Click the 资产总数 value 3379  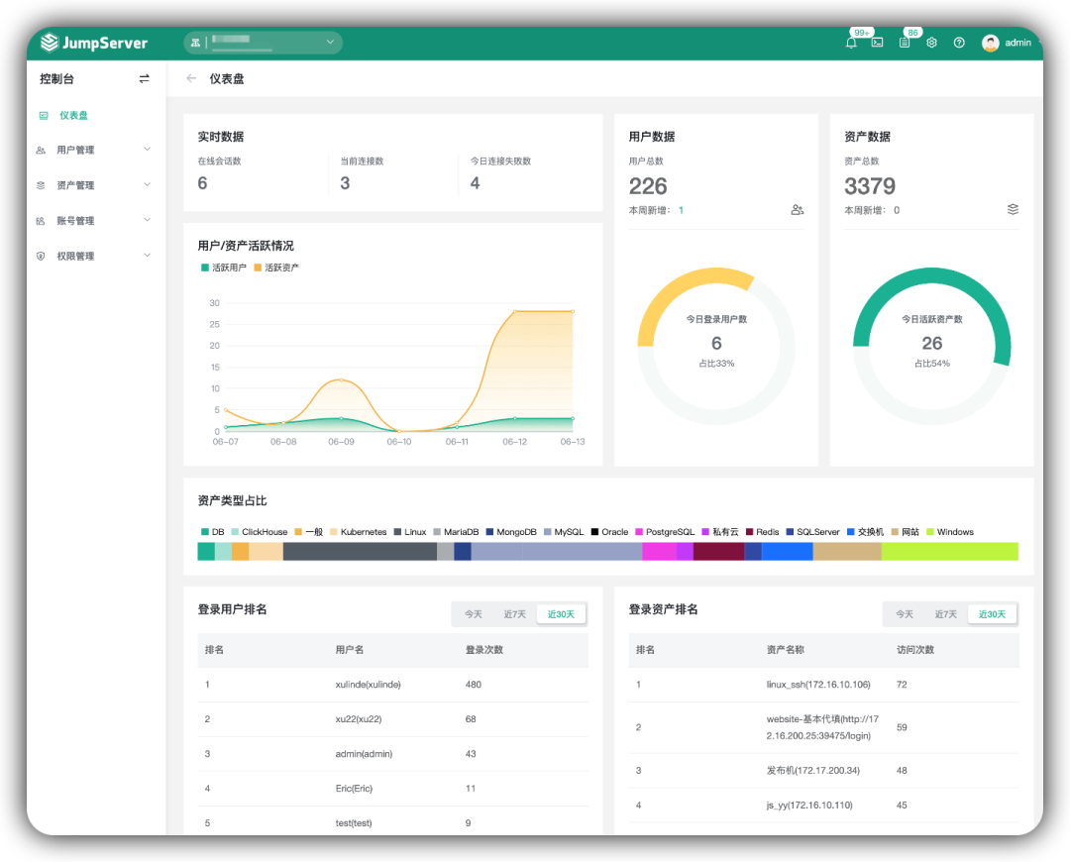tap(870, 186)
